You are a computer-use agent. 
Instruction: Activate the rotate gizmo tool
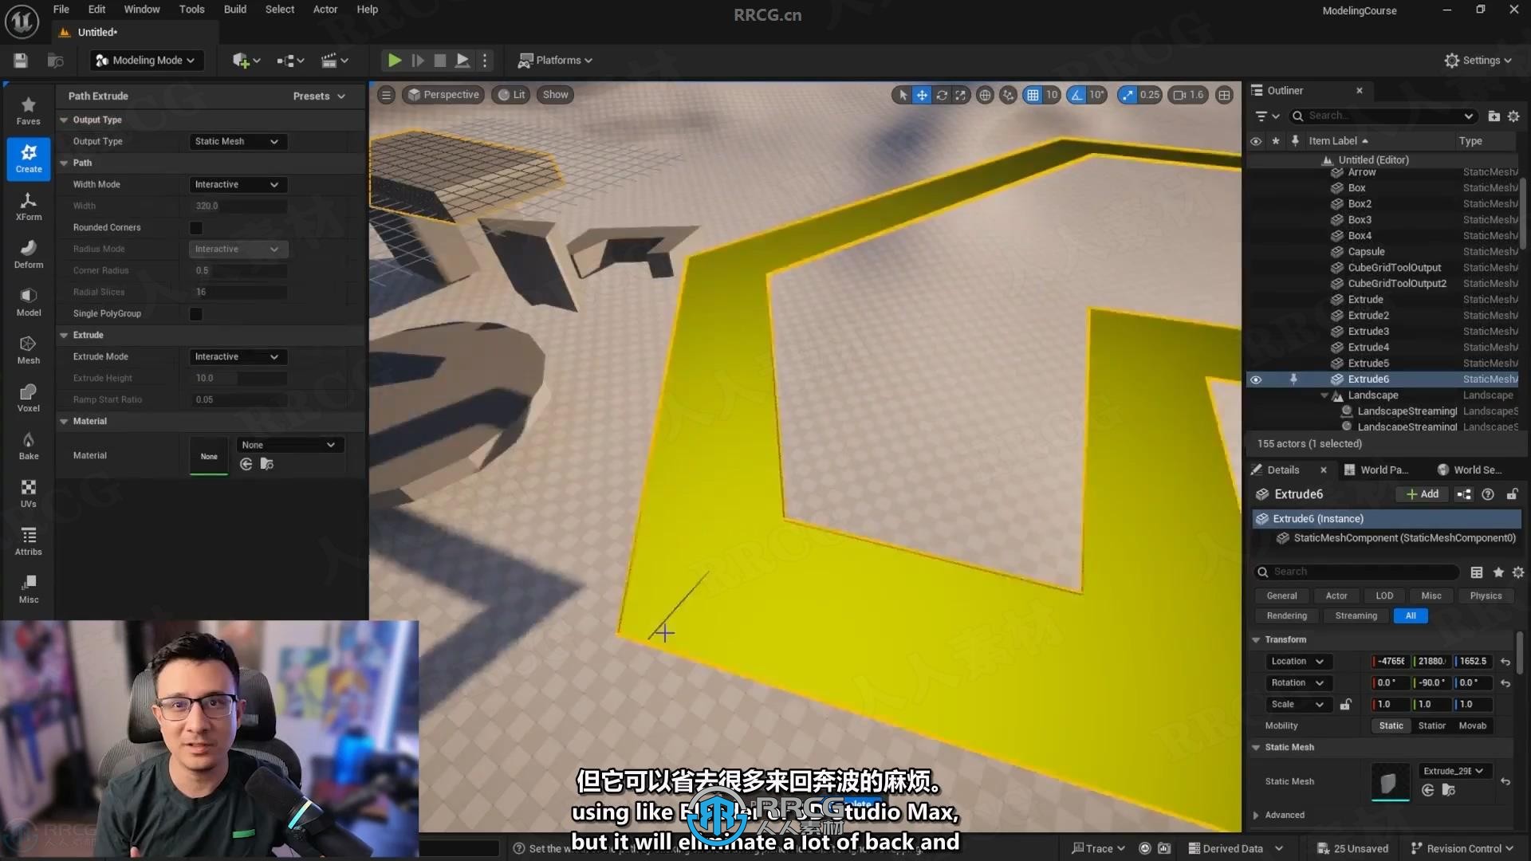(942, 95)
